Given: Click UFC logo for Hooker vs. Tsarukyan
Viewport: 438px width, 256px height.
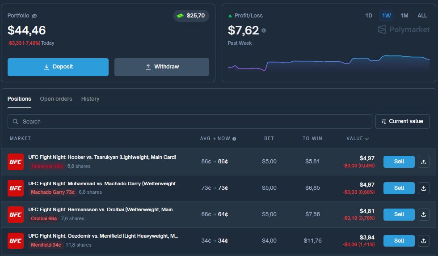Looking at the screenshot, I should coord(16,162).
